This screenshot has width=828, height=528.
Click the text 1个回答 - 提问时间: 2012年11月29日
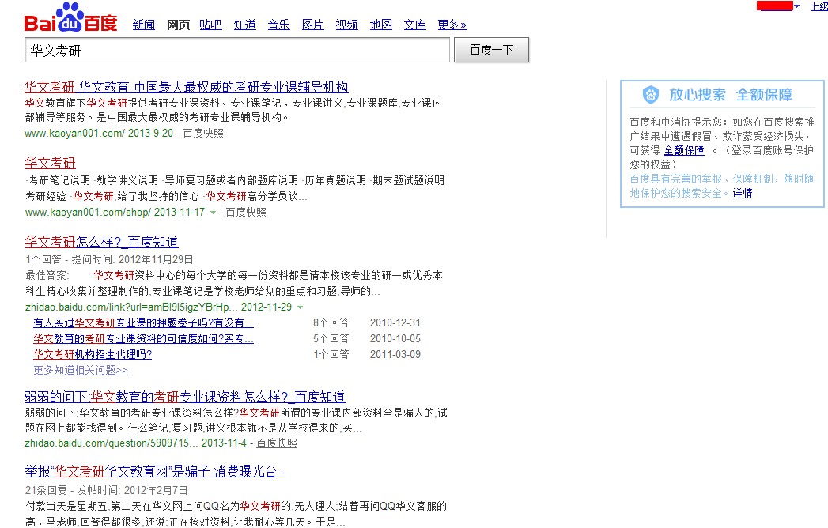109,259
